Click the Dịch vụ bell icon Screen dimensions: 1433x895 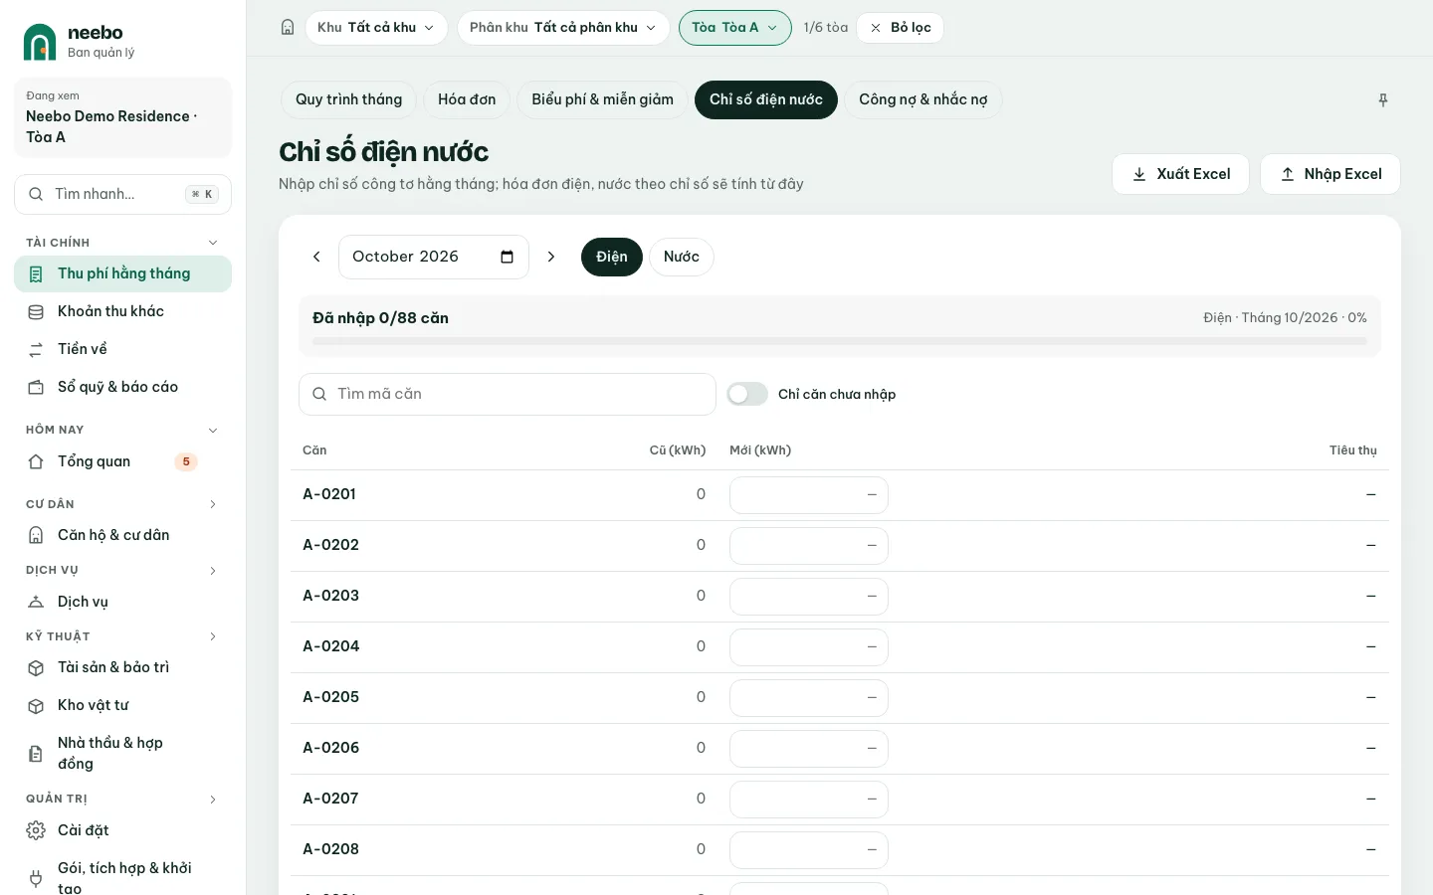coord(36,603)
